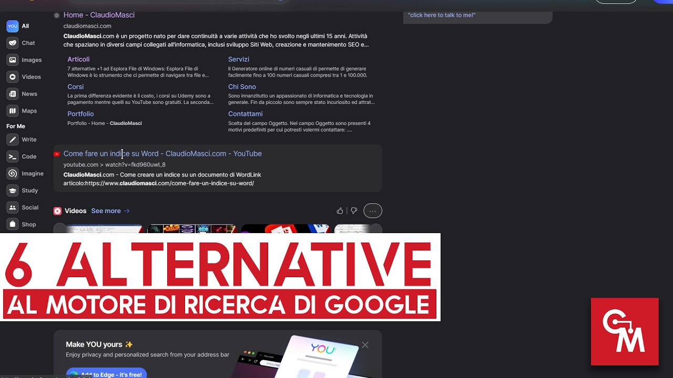
Task: Close the Make YOU yours banner
Action: coord(365,345)
